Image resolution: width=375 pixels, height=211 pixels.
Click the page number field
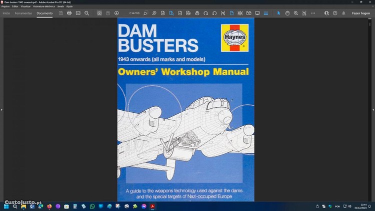pyautogui.click(x=134, y=13)
